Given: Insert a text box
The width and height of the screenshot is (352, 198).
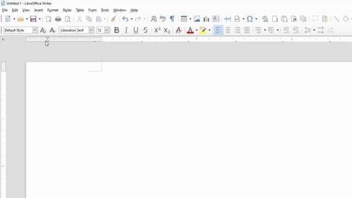Looking at the screenshot, I should (x=216, y=19).
